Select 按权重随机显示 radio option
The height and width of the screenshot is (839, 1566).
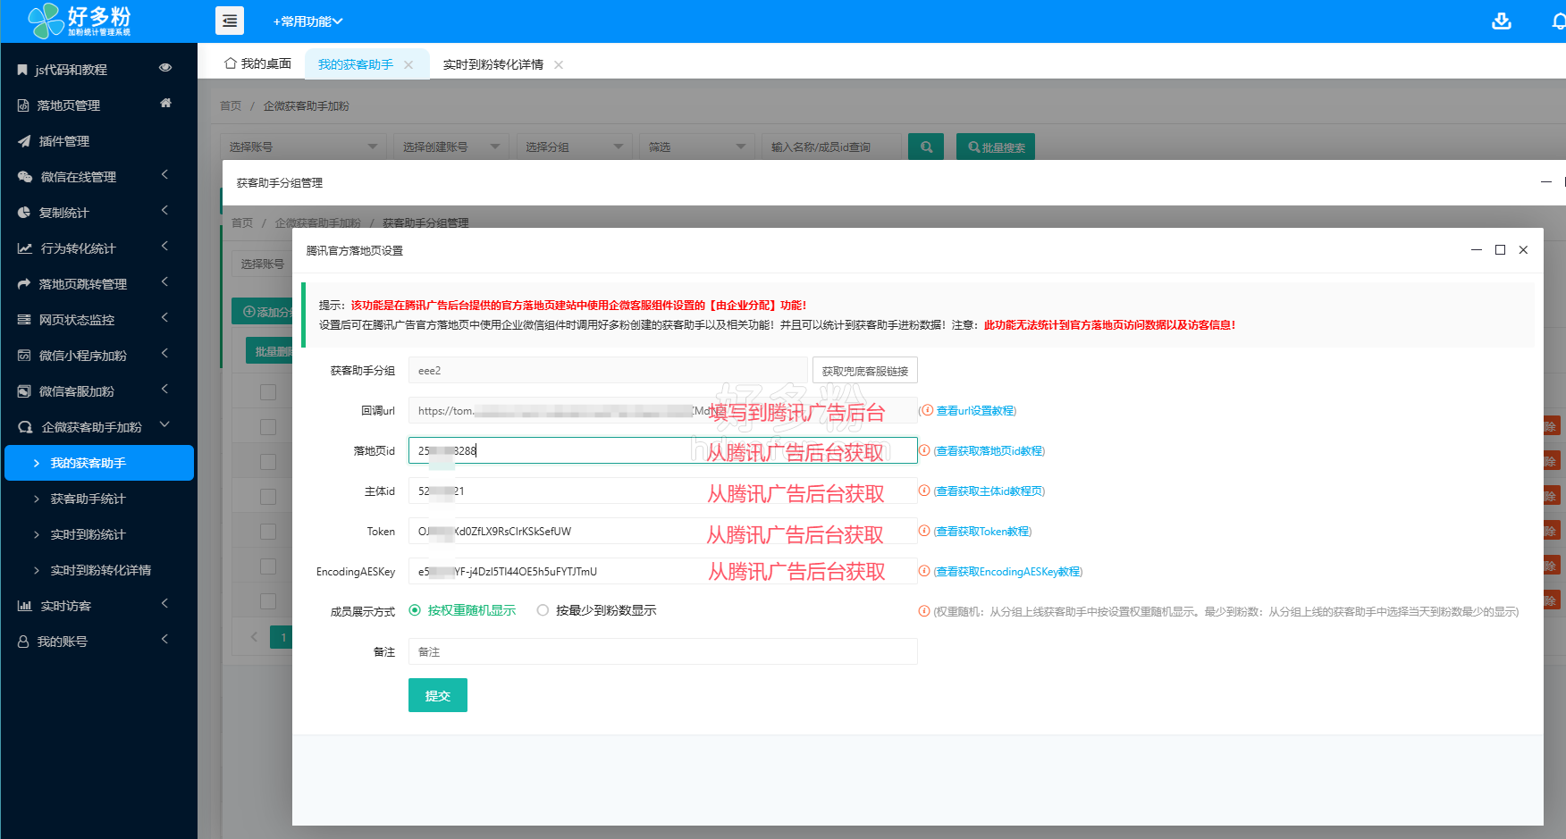pos(415,610)
